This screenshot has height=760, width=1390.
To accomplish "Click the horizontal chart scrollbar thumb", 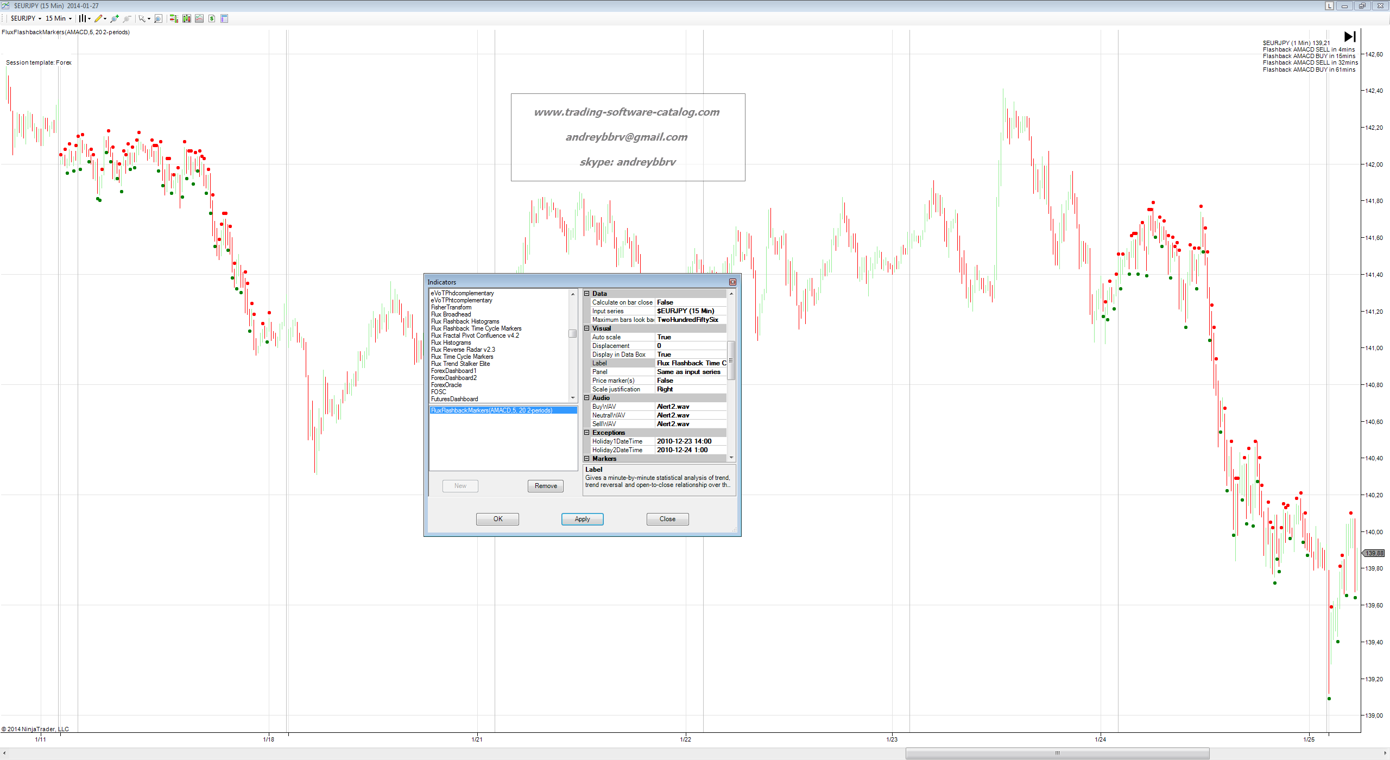I will 1057,753.
